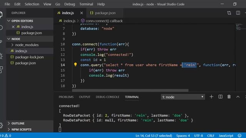Select the TERMINAL panel tab
Viewport: 246px width, 138px height.
coord(132,97)
